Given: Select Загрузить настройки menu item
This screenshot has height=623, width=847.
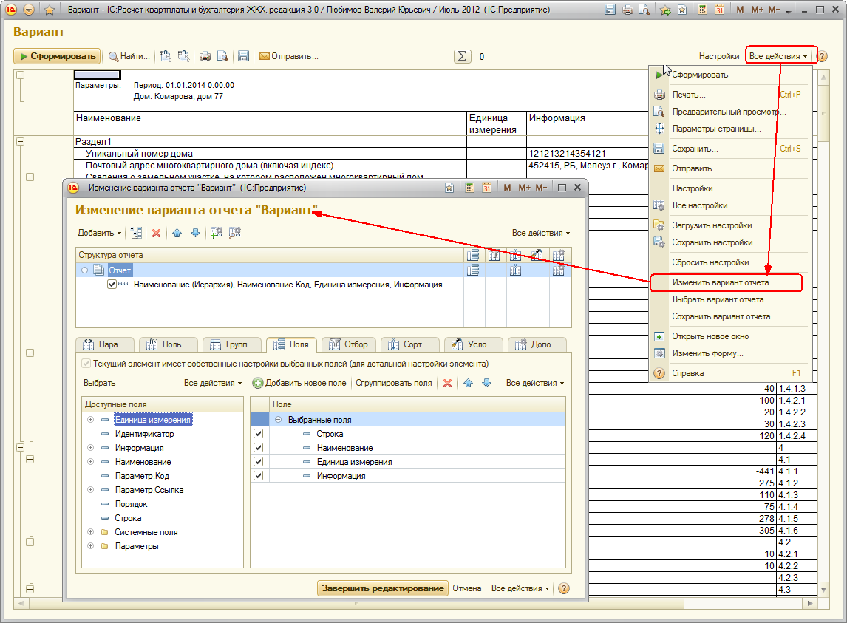Looking at the screenshot, I should coord(715,225).
